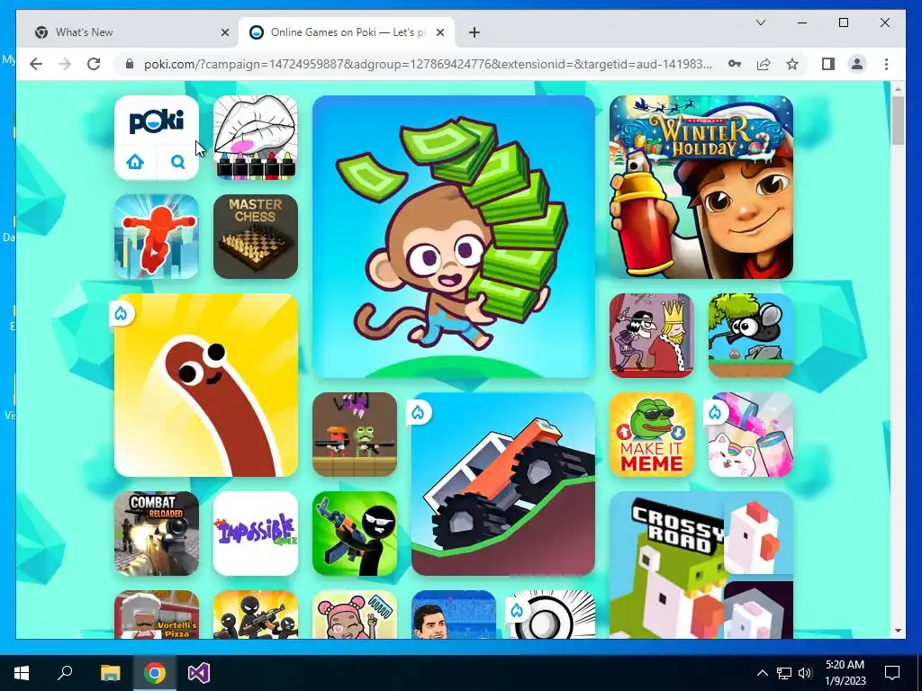Open the brown sausage game tile
Screen dimensions: 922x691
[206, 385]
